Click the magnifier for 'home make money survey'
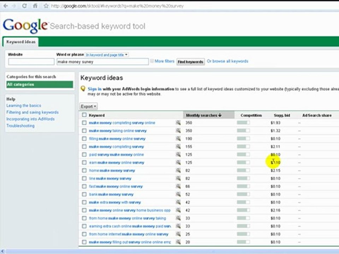 [x=178, y=170]
